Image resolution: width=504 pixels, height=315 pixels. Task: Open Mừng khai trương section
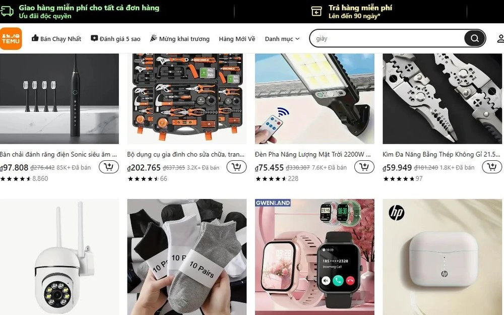pos(180,39)
